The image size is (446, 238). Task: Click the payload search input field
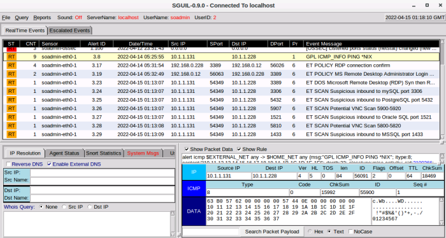[x=210, y=232]
